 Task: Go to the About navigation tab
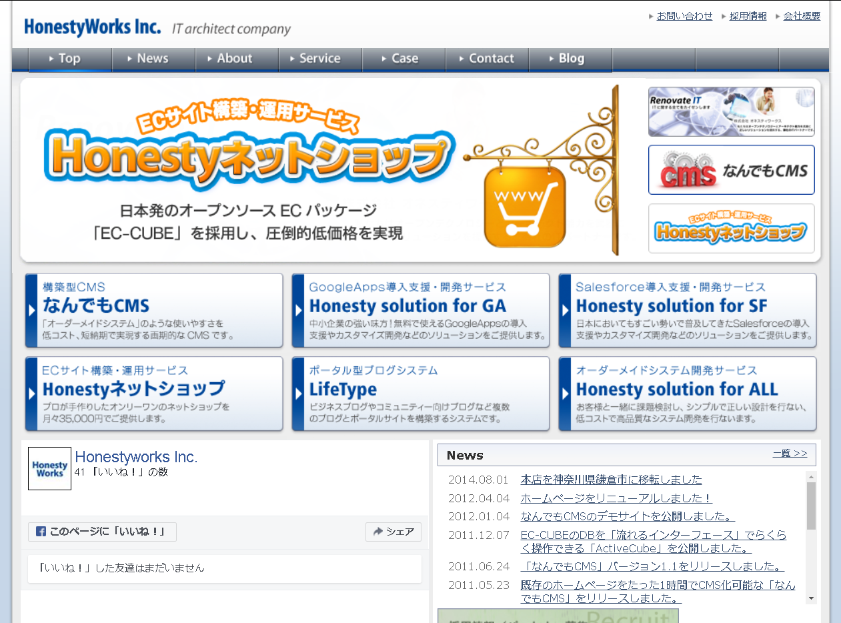click(x=237, y=59)
